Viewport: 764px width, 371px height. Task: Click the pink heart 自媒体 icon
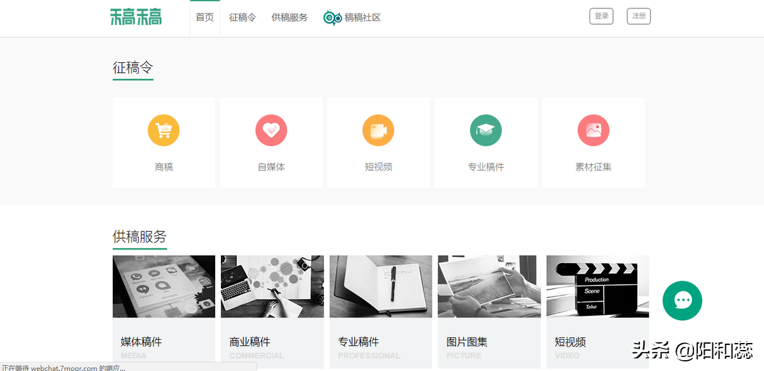click(x=271, y=130)
